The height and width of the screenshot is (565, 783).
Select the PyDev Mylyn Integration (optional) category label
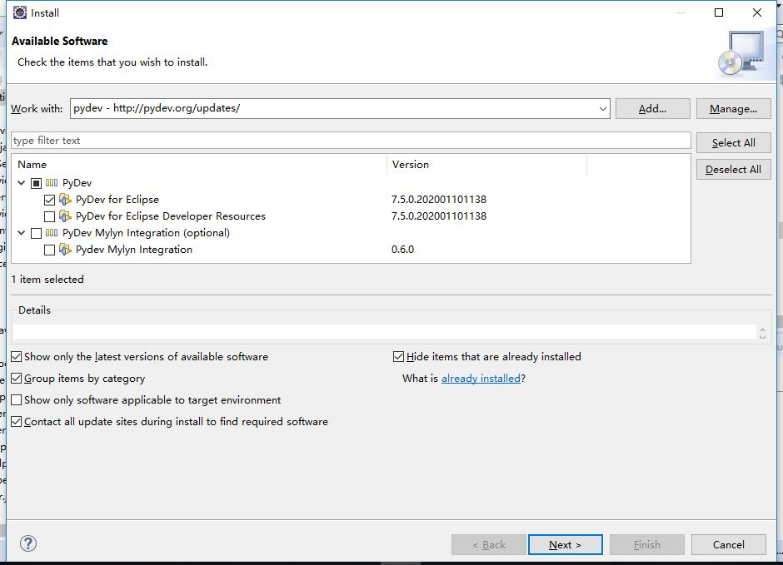pos(146,233)
